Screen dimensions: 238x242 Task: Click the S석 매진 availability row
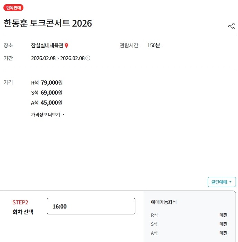pyautogui.click(x=189, y=224)
